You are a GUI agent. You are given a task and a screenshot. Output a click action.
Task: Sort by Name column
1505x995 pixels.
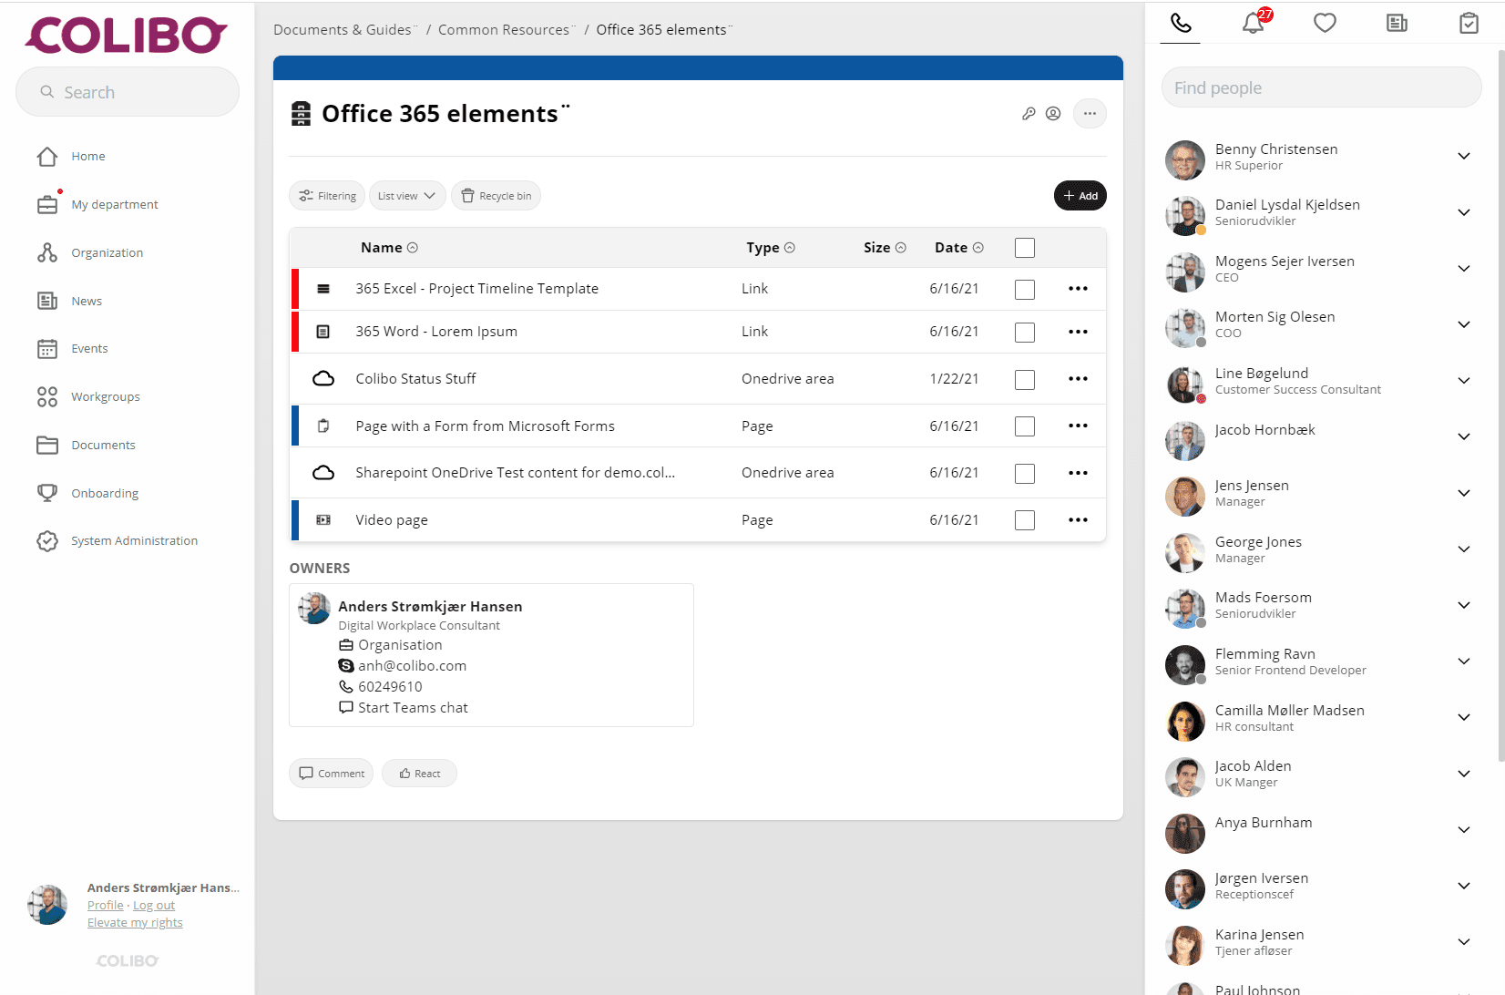[x=389, y=248]
